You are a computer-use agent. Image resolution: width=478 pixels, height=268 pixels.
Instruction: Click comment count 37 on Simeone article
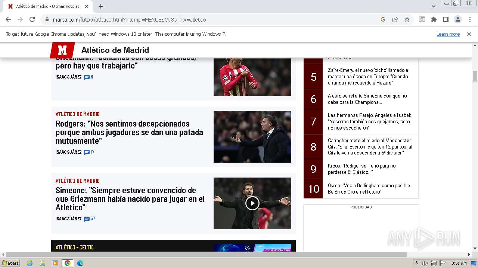(x=93, y=219)
